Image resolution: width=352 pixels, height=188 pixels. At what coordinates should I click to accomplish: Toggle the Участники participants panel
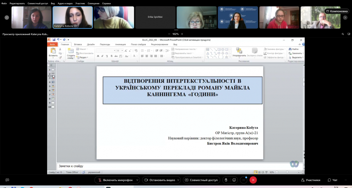(310, 180)
